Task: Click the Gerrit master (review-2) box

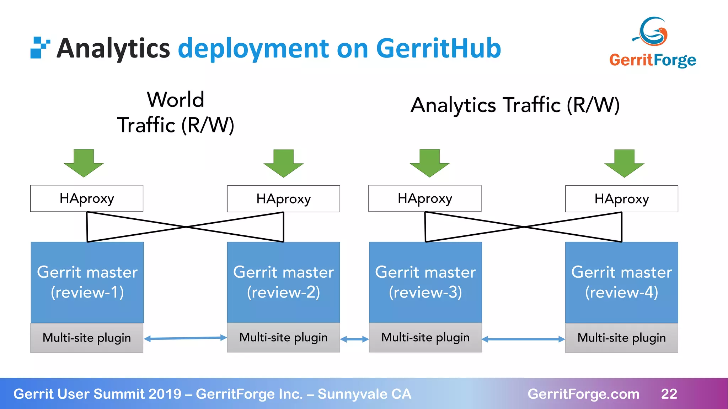Action: (x=284, y=283)
